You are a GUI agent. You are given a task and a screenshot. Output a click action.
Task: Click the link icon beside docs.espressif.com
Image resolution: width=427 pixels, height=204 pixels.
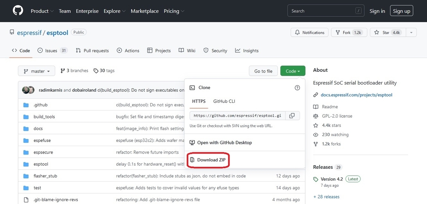pos(316,95)
